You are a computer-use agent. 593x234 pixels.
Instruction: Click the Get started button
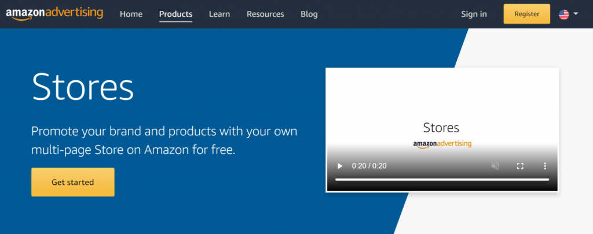point(72,182)
